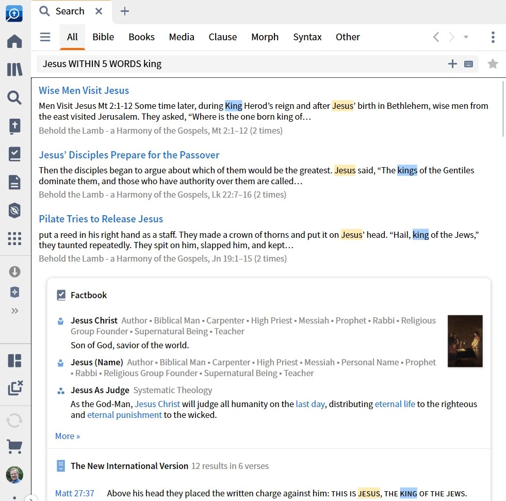Open the on-screen keyboard icon
Viewport: 506px width, 501px height.
click(x=468, y=64)
